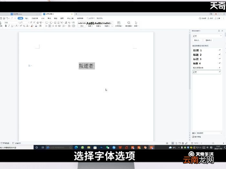Add a new document tab with plus

76,14
